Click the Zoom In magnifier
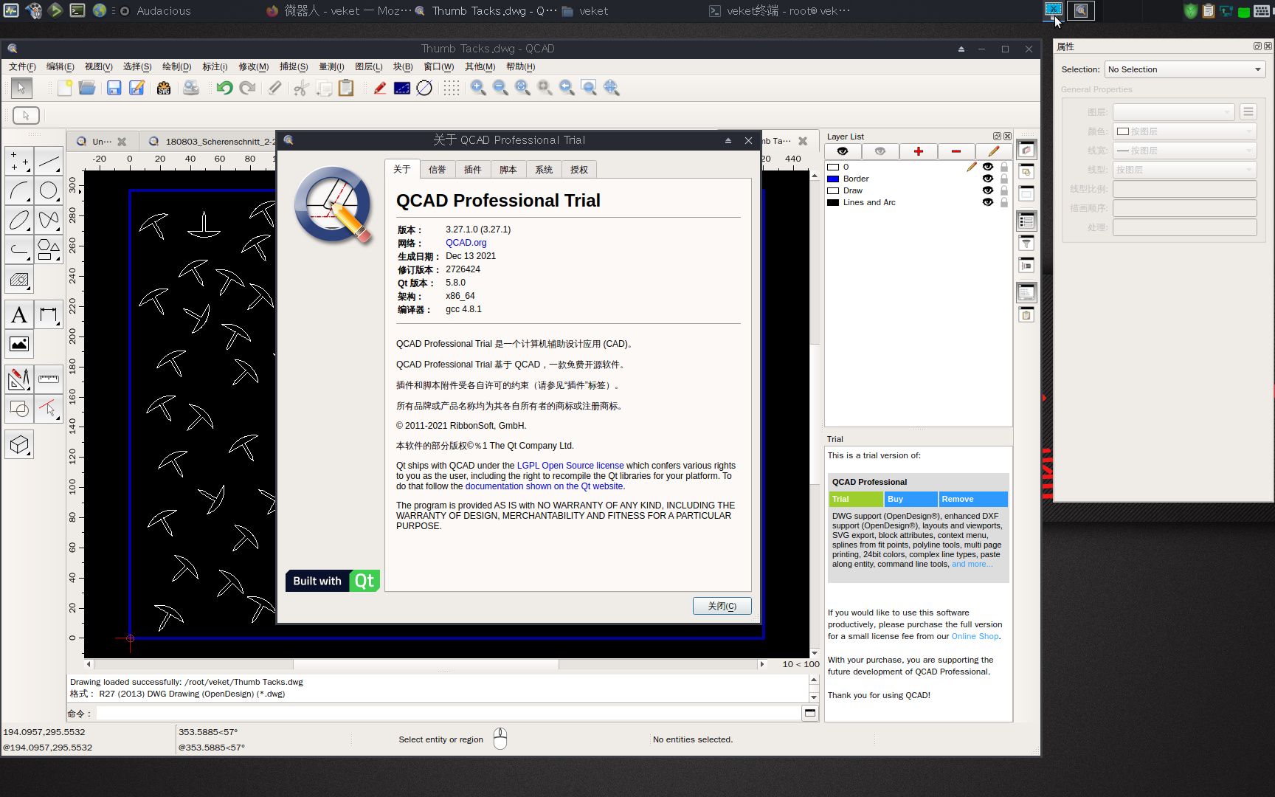The height and width of the screenshot is (797, 1275). (x=478, y=88)
